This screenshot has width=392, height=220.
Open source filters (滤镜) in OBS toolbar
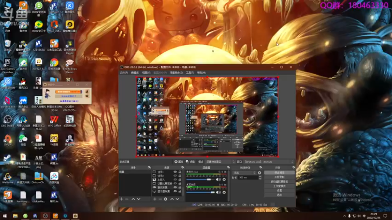(x=191, y=162)
